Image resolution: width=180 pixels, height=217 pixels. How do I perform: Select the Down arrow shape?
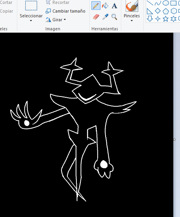click(150, 19)
